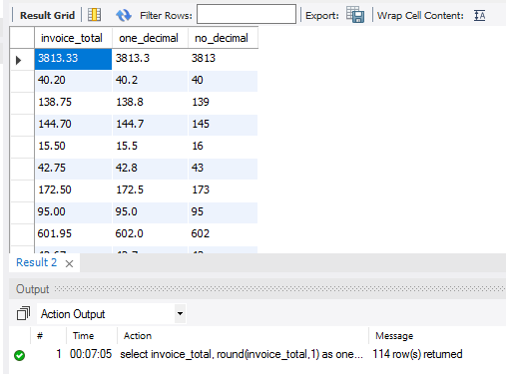Click the copy output icon beside Action Output
Image resolution: width=506 pixels, height=374 pixels.
click(x=23, y=313)
